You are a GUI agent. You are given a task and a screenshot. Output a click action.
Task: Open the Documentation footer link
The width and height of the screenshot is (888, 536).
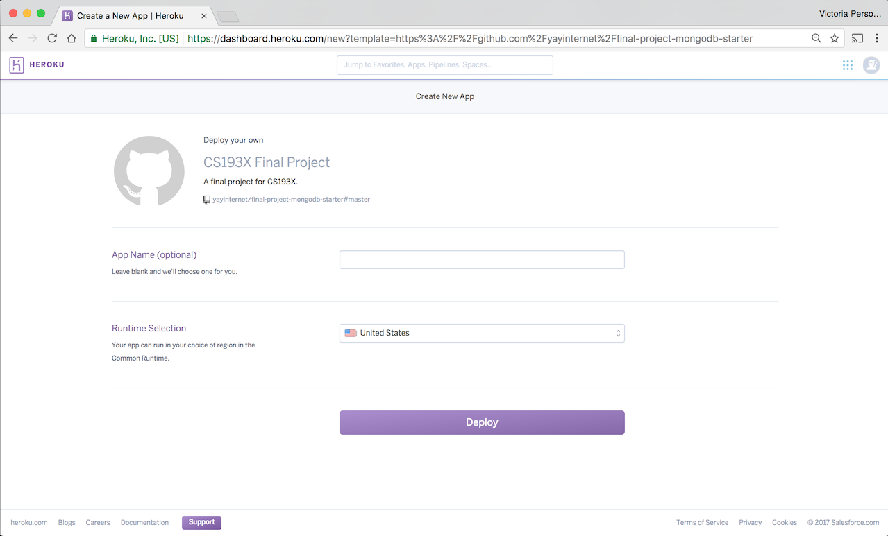pyautogui.click(x=144, y=523)
